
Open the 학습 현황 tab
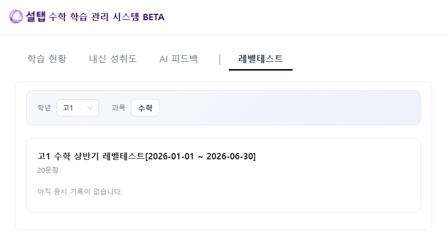click(x=47, y=58)
